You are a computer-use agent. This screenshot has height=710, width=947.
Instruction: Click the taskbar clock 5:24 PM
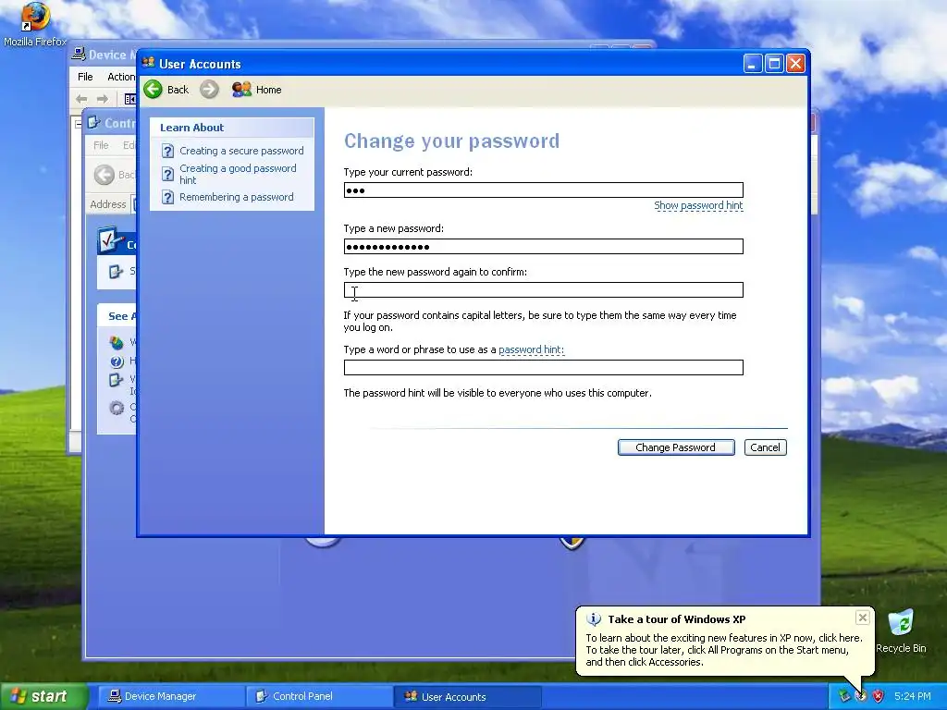tap(912, 697)
